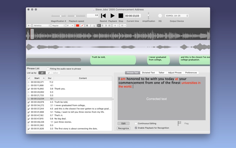Click the Truth be told phrase bubble

113,60
